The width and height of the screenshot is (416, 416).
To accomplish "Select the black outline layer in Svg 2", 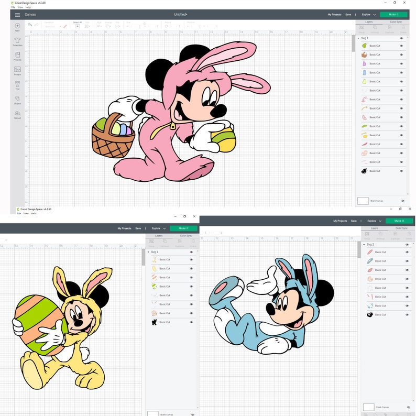I will point(370,315).
